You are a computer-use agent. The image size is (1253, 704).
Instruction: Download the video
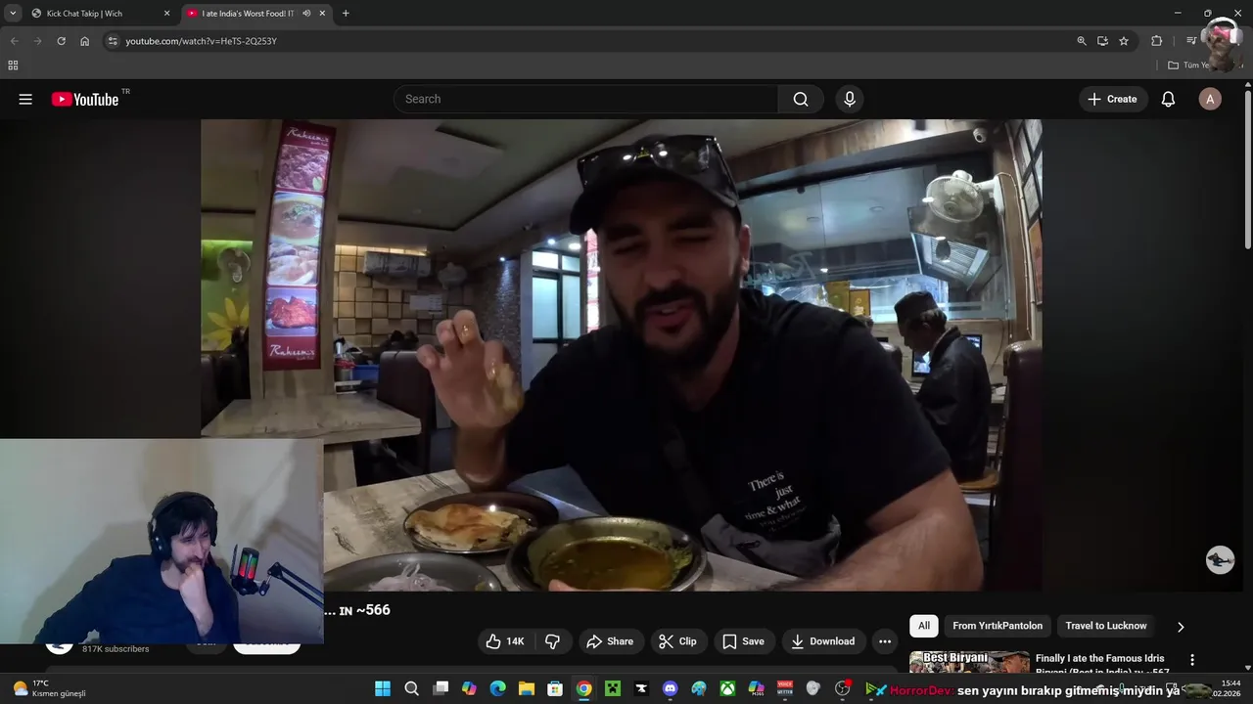(x=822, y=641)
